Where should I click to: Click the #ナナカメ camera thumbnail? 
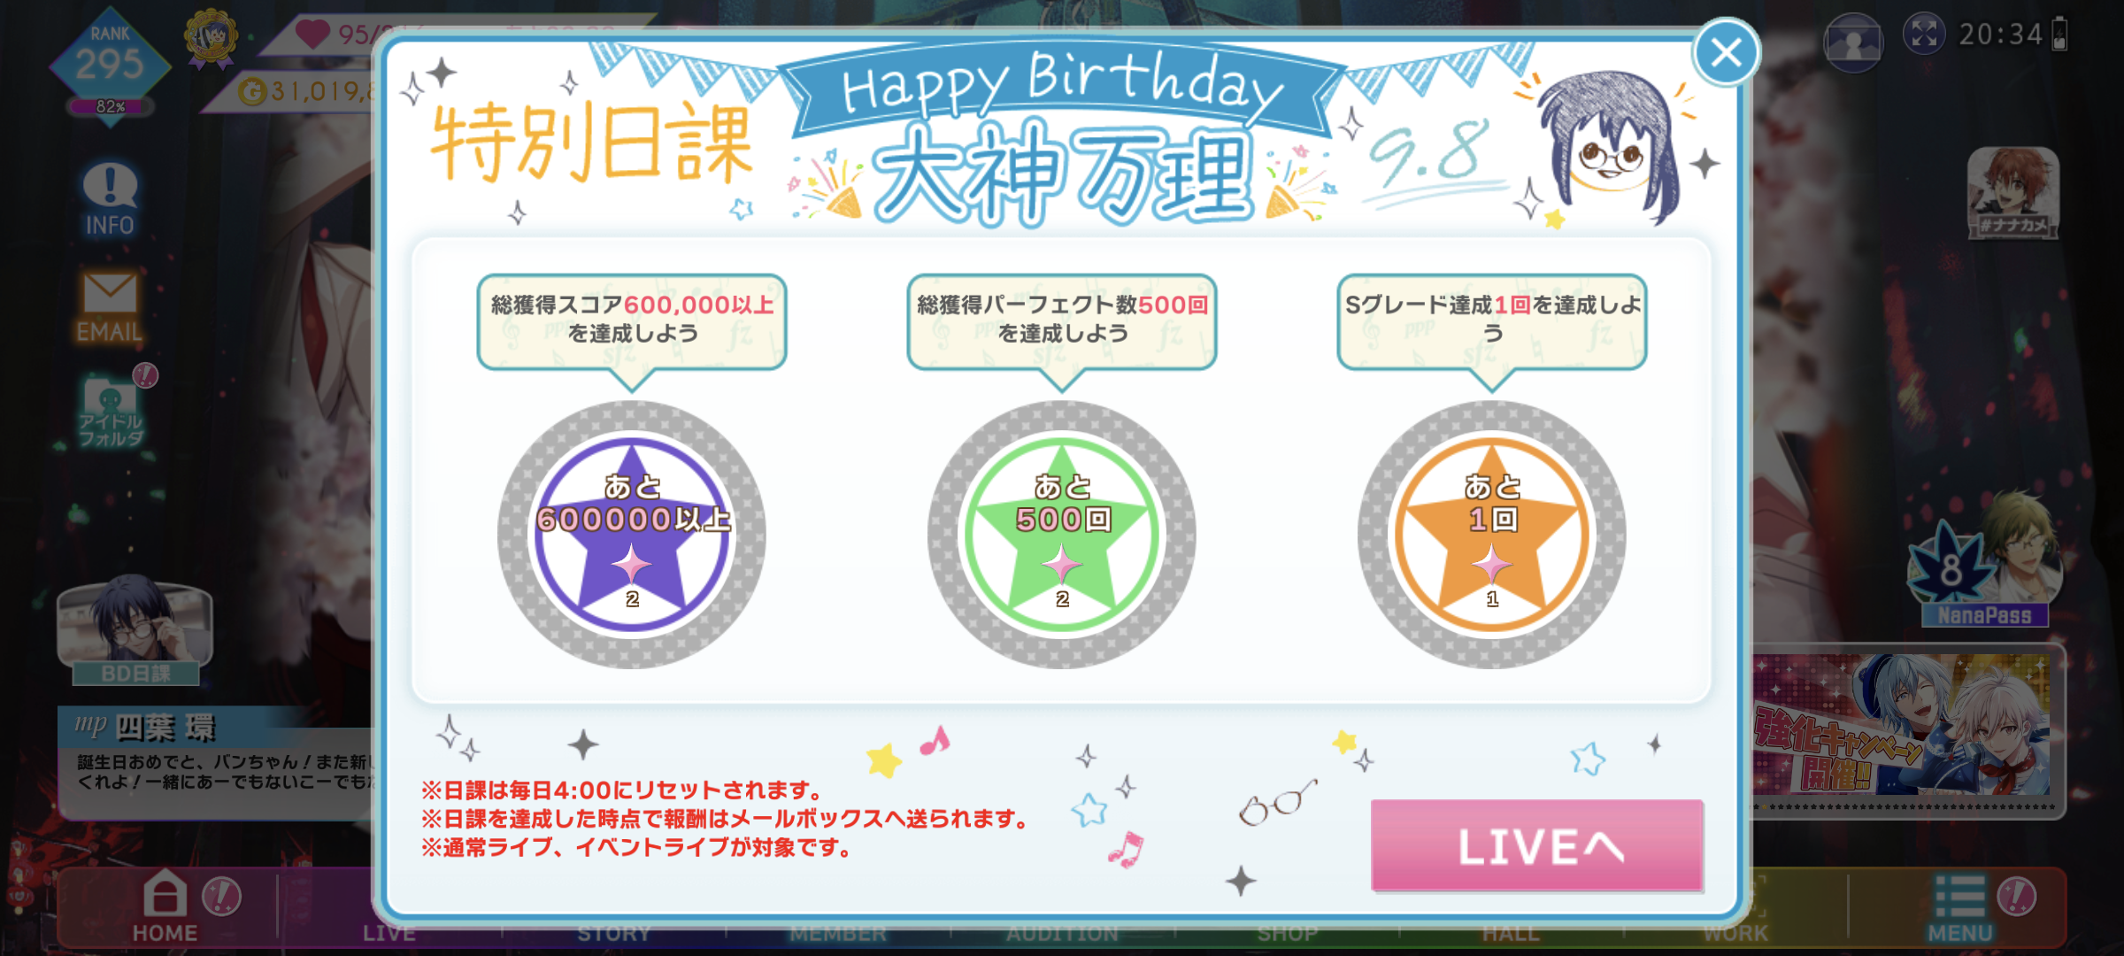2013,194
